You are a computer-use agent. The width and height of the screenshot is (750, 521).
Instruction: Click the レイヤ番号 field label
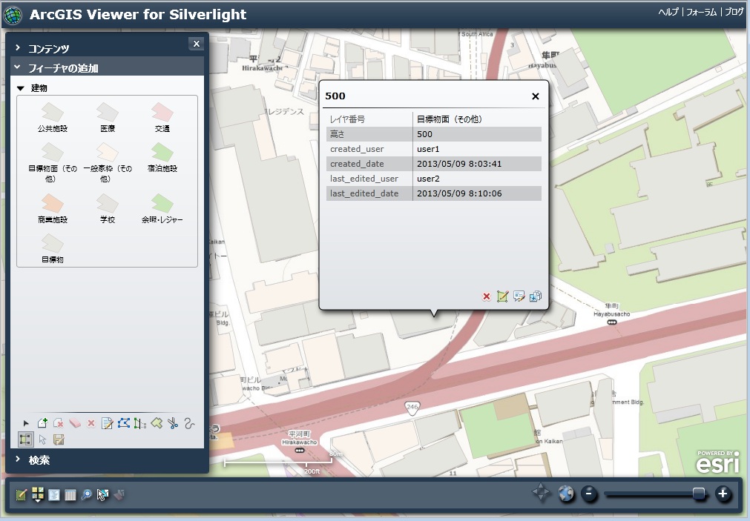click(348, 119)
